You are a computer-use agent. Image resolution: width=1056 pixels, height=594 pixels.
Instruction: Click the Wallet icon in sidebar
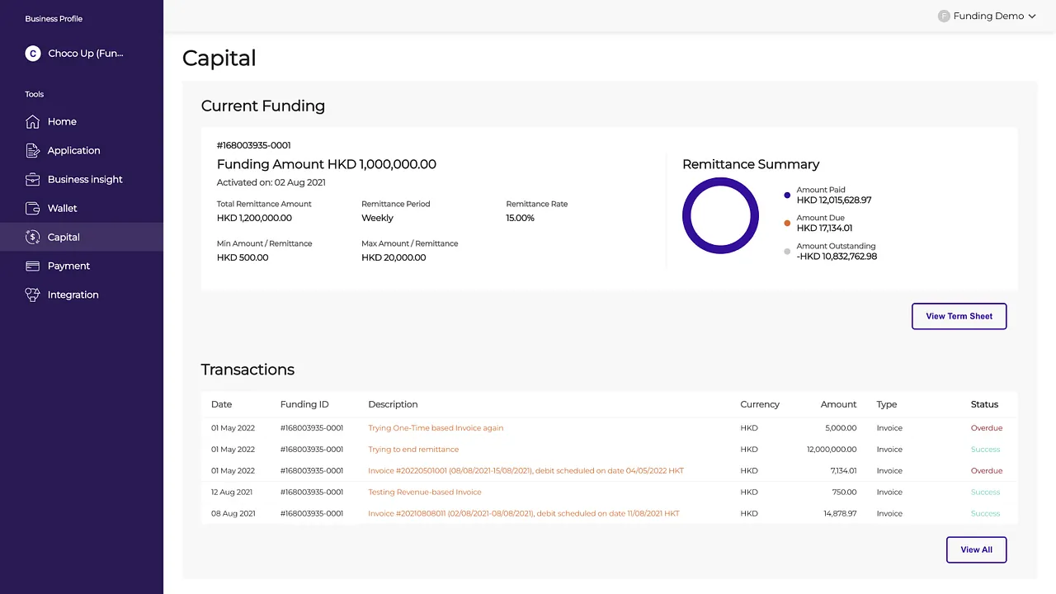(32, 209)
